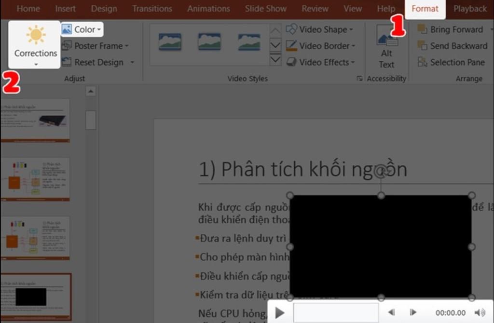This screenshot has height=323, width=494.
Task: Switch to the Slide Show tab
Action: tap(266, 9)
